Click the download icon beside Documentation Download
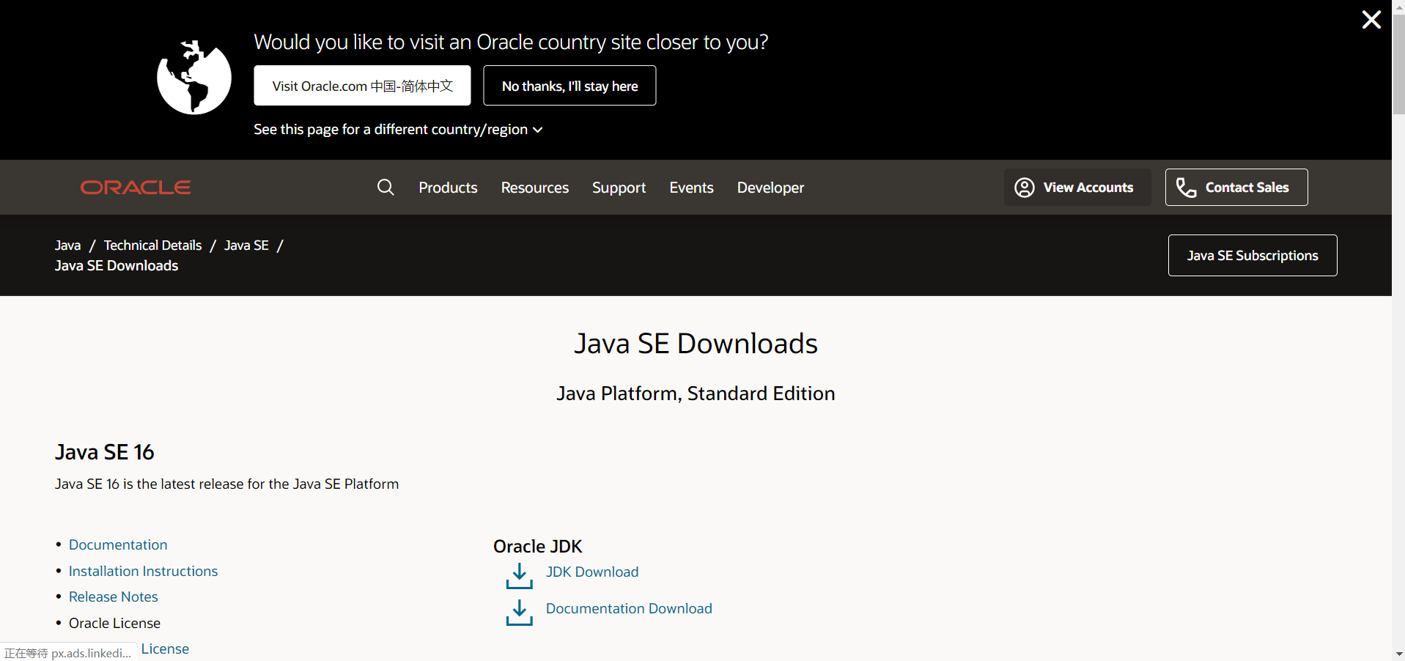1405x661 pixels. pos(519,613)
